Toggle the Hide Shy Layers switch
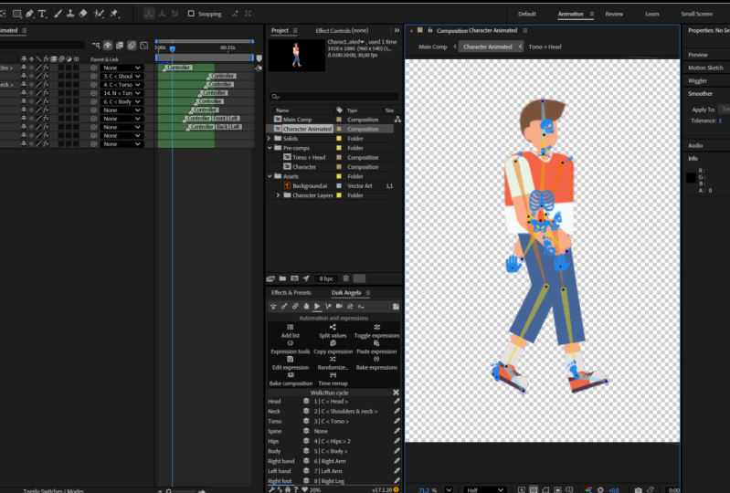The width and height of the screenshot is (730, 493). coord(108,45)
